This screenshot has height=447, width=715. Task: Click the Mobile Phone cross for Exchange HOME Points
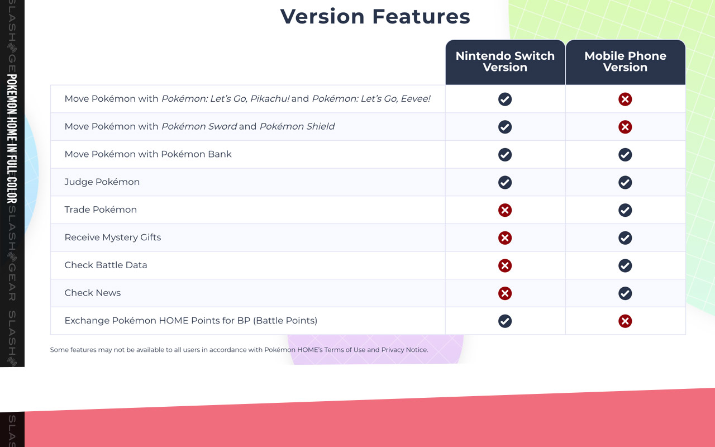(x=625, y=321)
